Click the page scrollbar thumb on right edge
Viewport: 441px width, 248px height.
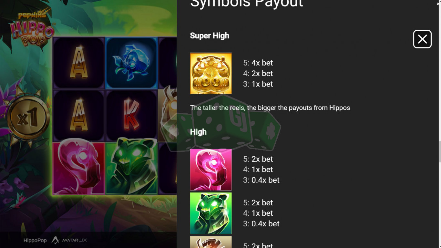pyautogui.click(x=439, y=152)
